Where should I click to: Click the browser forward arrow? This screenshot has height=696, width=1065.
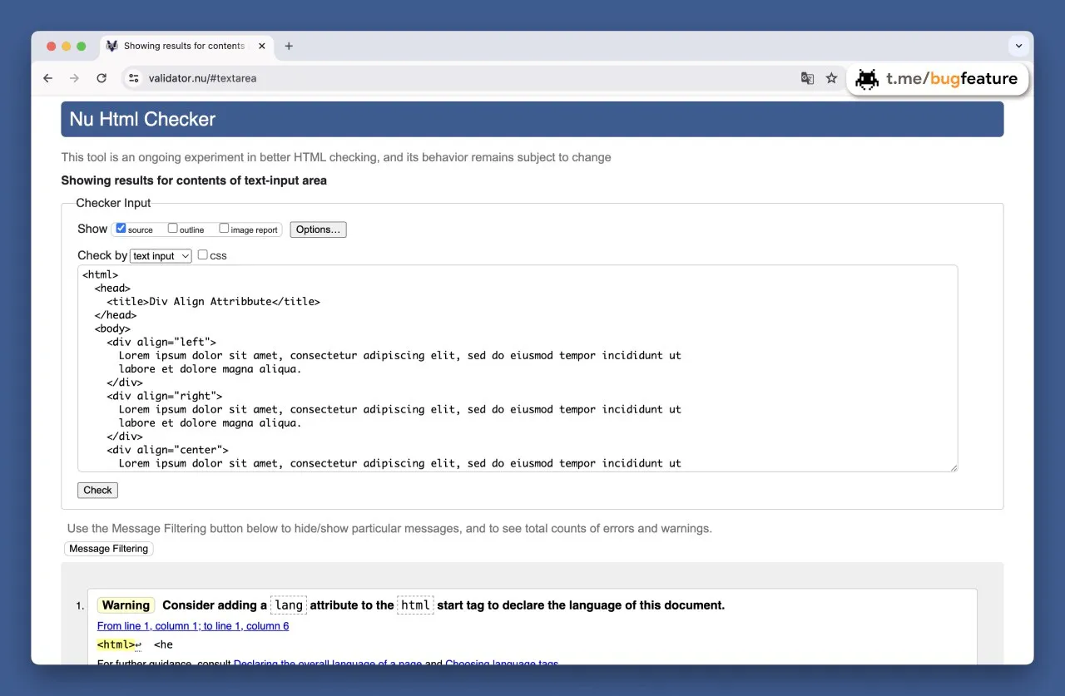74,78
